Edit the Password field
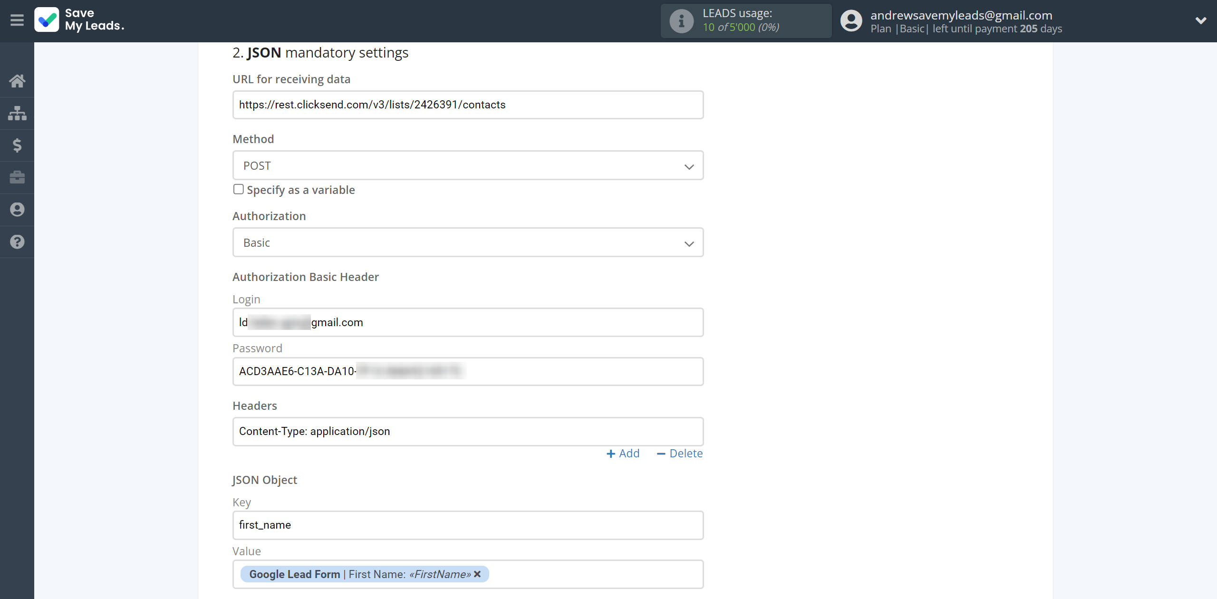 click(x=468, y=371)
